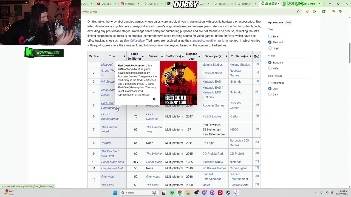Open the Chrome extensions puzzle icon
The width and height of the screenshot is (351, 197).
(314, 11)
